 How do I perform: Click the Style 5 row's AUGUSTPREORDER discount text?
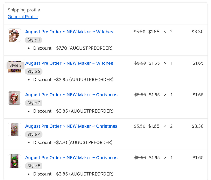(x=73, y=174)
